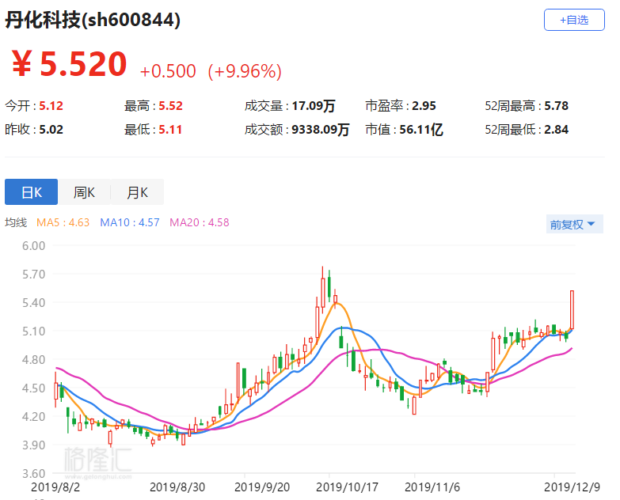Click the 3.90 price axis label
The height and width of the screenshot is (500, 620).
(x=33, y=445)
